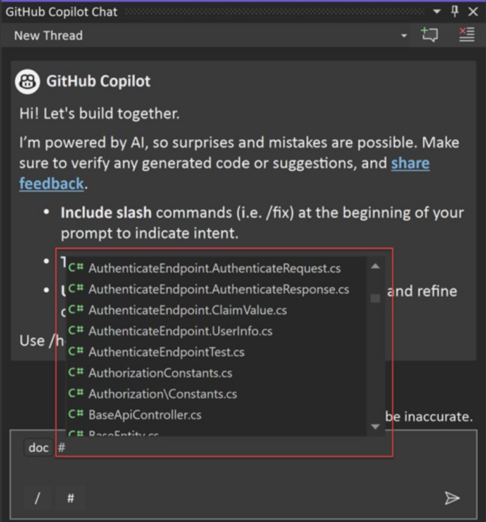486x522 pixels.
Task: Start a new chat thread
Action: pos(430,35)
